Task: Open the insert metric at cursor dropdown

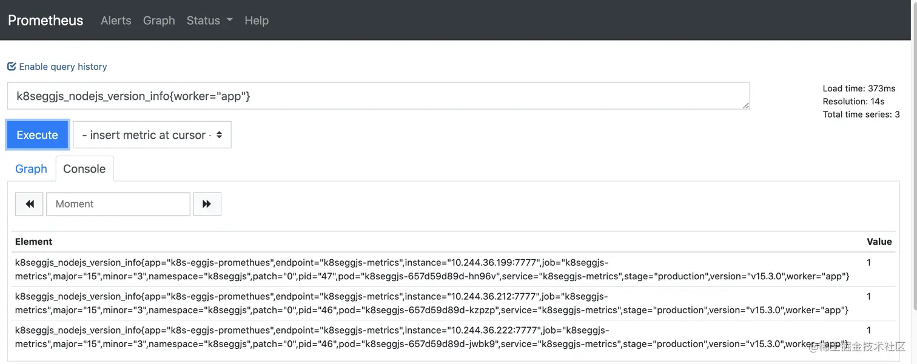Action: [152, 135]
